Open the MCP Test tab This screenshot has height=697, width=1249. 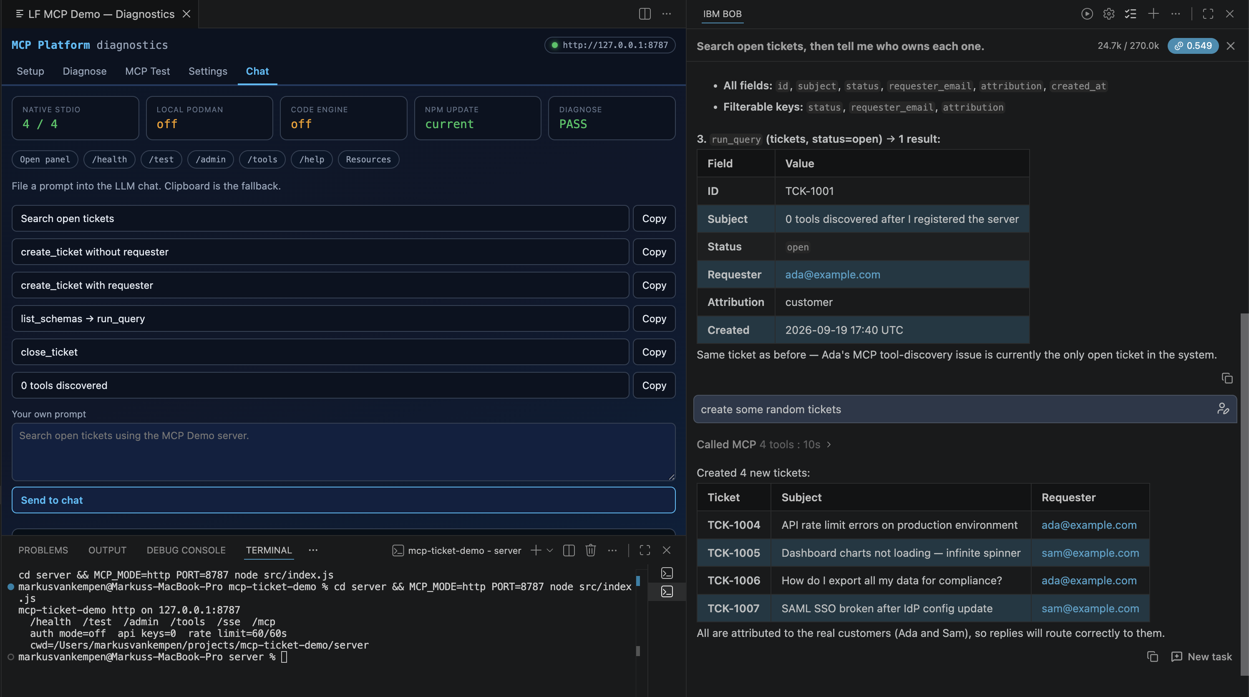tap(147, 71)
